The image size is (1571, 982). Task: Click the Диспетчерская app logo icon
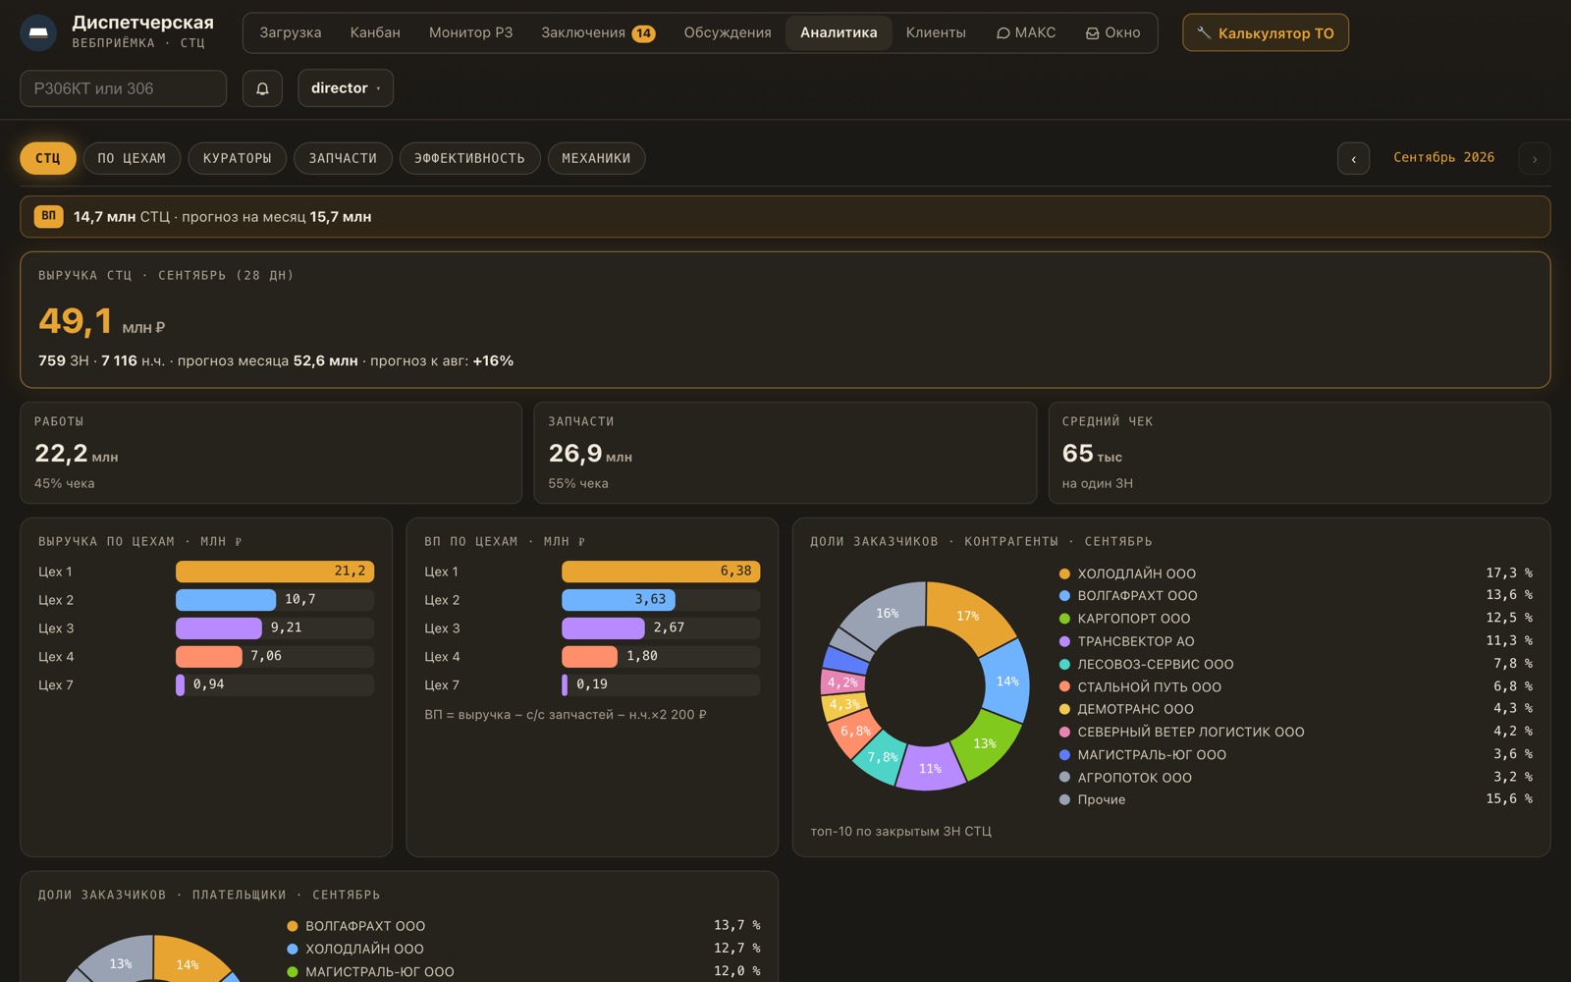pos(38,32)
